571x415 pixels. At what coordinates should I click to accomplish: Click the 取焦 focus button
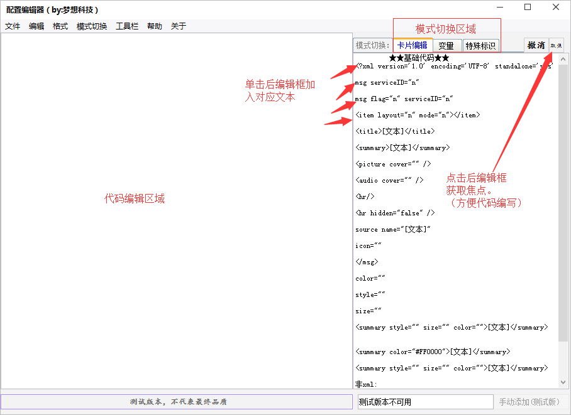pos(556,45)
